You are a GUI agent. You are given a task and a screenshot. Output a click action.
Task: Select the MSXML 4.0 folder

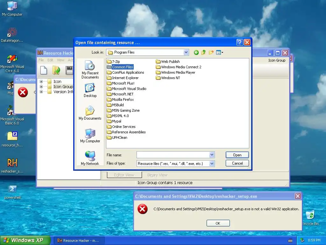tap(118, 116)
